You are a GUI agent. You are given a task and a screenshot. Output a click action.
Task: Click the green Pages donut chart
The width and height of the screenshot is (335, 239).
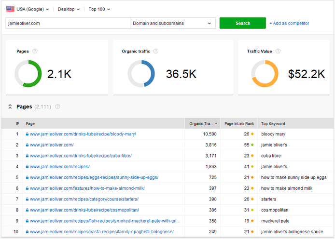pyautogui.click(x=28, y=74)
